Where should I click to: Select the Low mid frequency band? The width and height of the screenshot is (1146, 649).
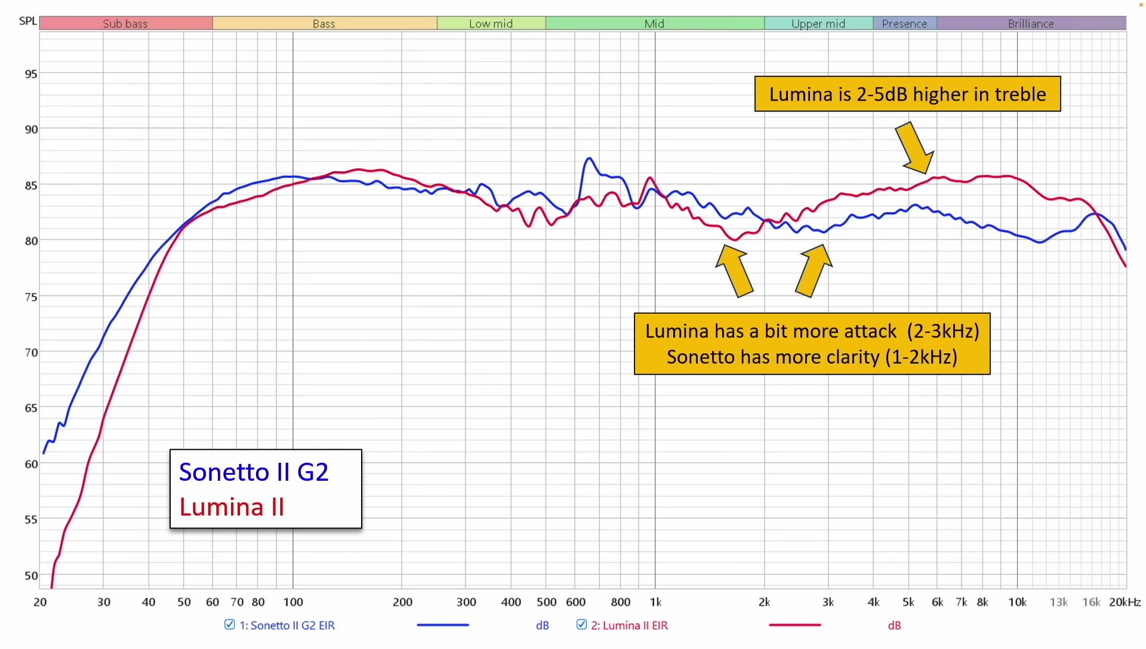click(491, 23)
